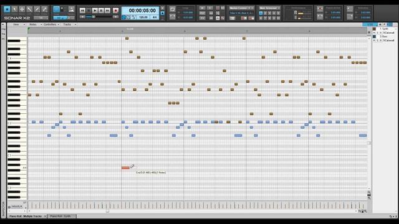
Task: Open the Velocity controller dropdown
Action: tap(17, 206)
